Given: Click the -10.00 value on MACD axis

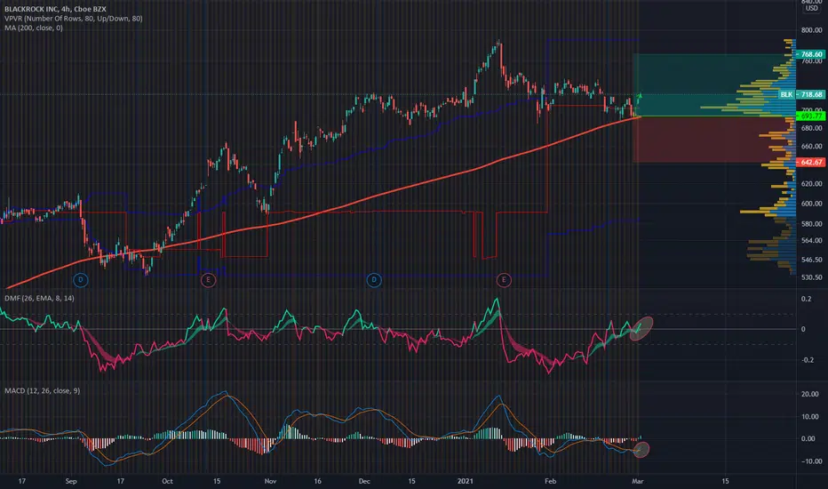Looking at the screenshot, I should pos(810,461).
